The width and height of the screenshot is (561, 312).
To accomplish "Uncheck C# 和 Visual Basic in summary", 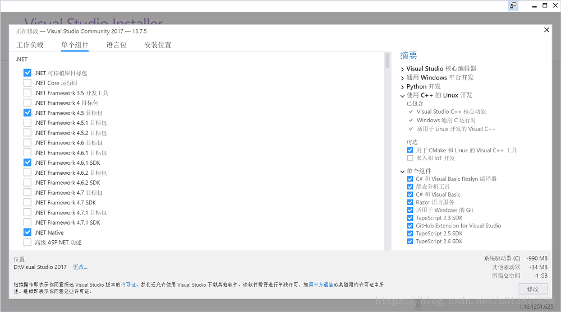I will pyautogui.click(x=410, y=194).
